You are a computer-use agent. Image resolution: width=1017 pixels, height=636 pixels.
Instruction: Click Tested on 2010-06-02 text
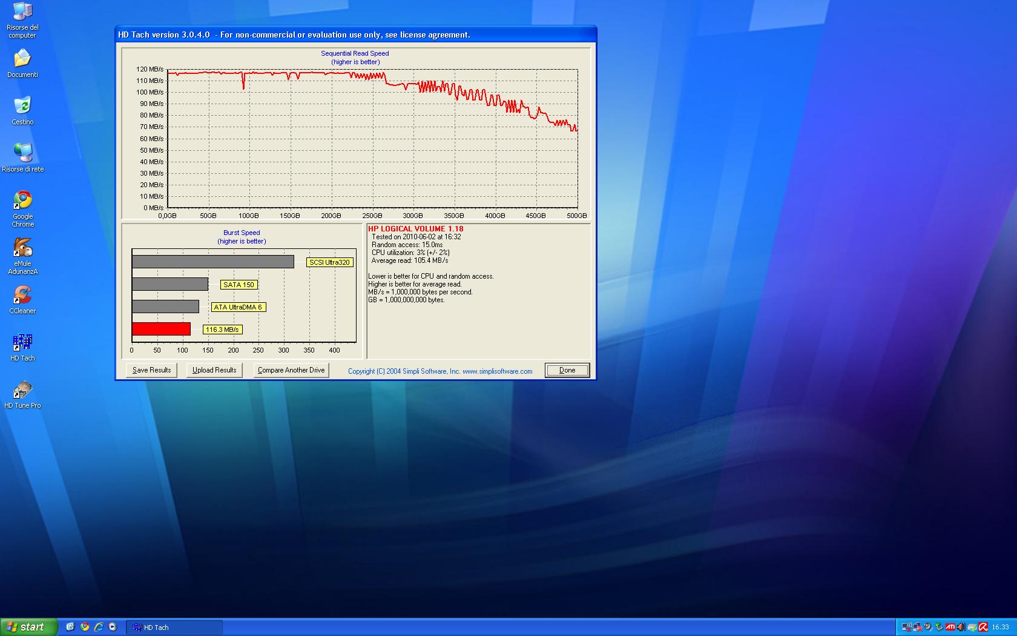coord(416,237)
